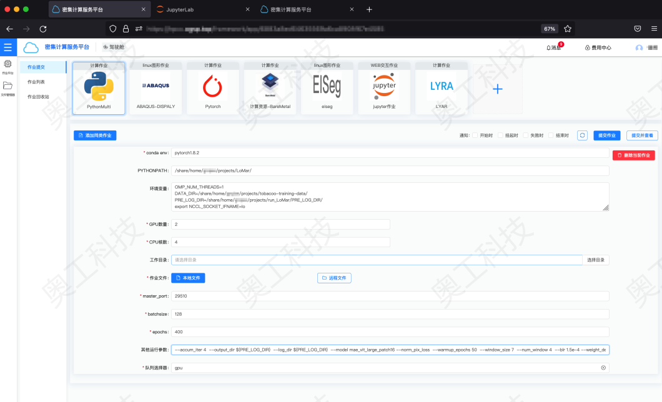This screenshot has width=662, height=402.
Task: Close the JupyterLab browser tab
Action: coord(247,9)
